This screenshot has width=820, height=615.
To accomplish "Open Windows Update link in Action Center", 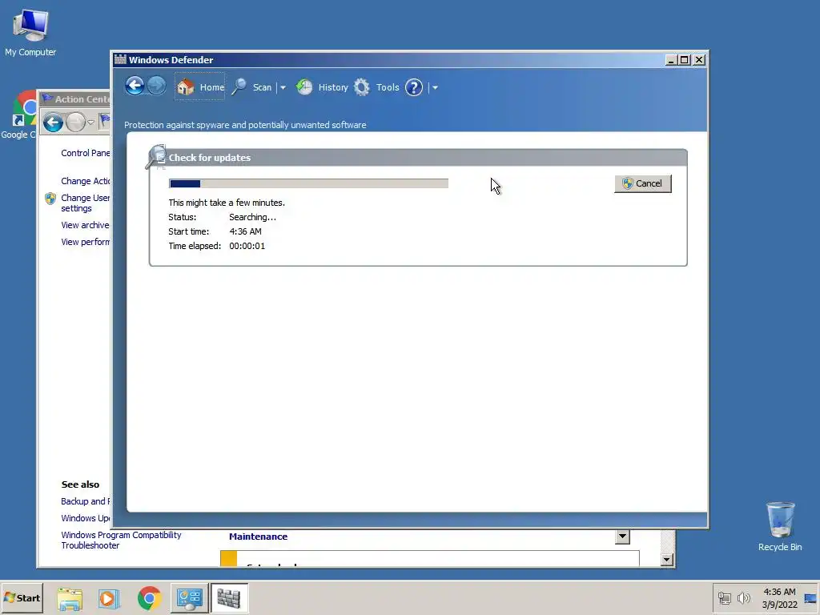I will [x=85, y=518].
